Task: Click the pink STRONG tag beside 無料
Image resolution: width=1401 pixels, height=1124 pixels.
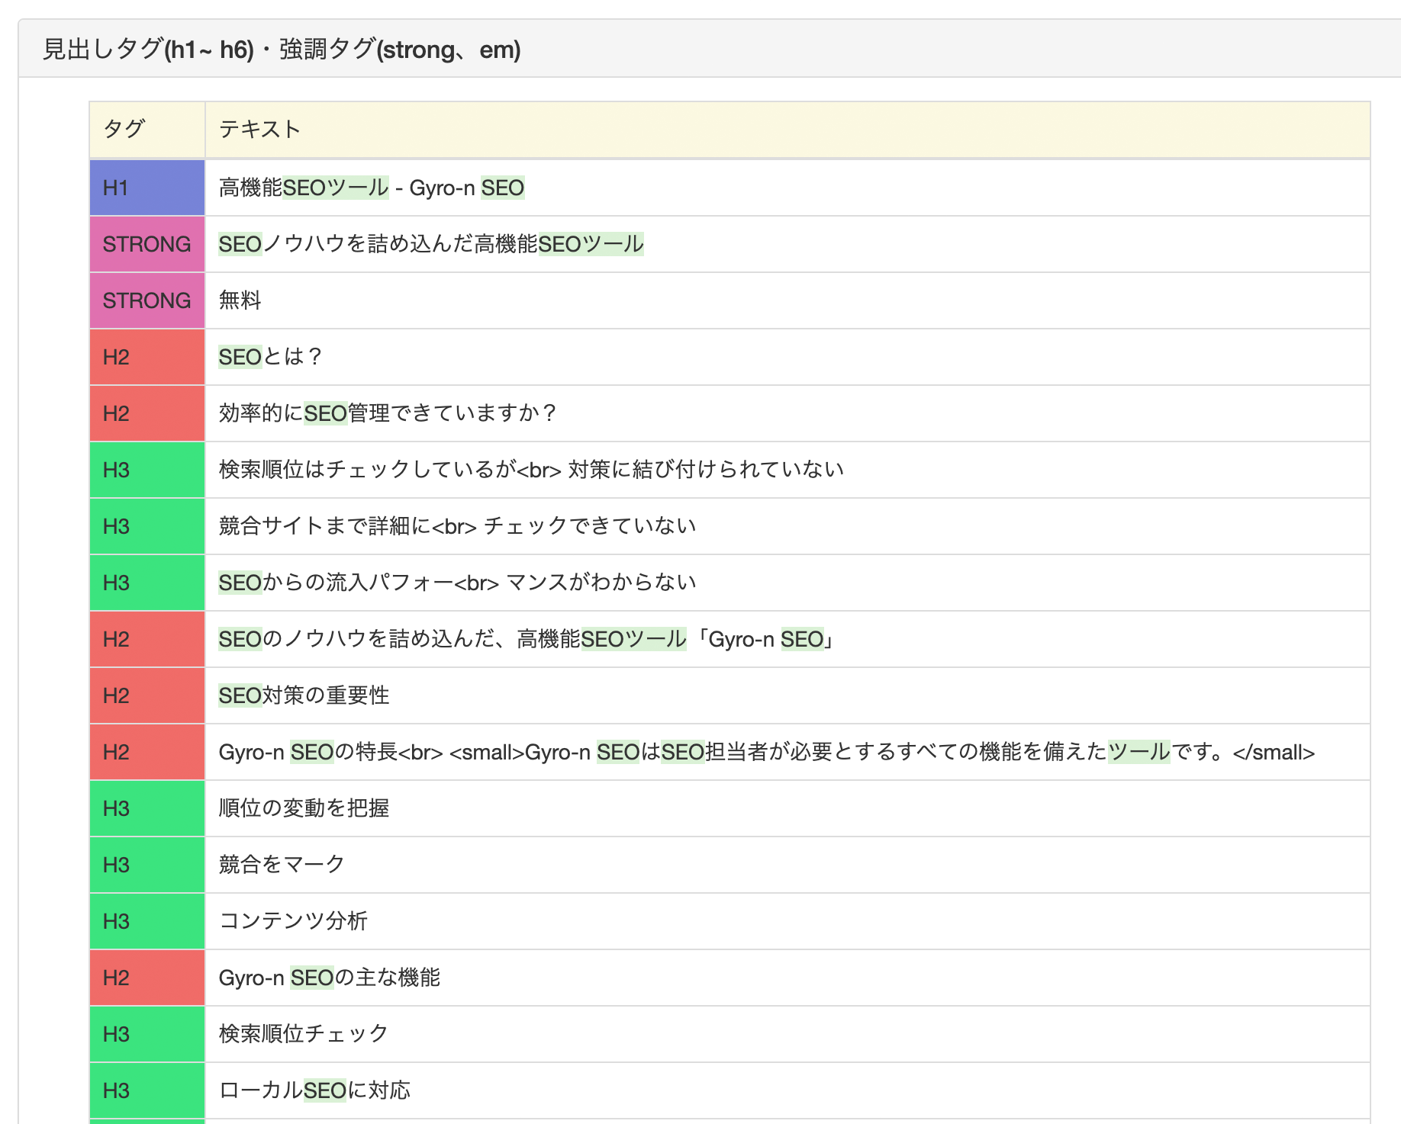Action: tap(147, 300)
